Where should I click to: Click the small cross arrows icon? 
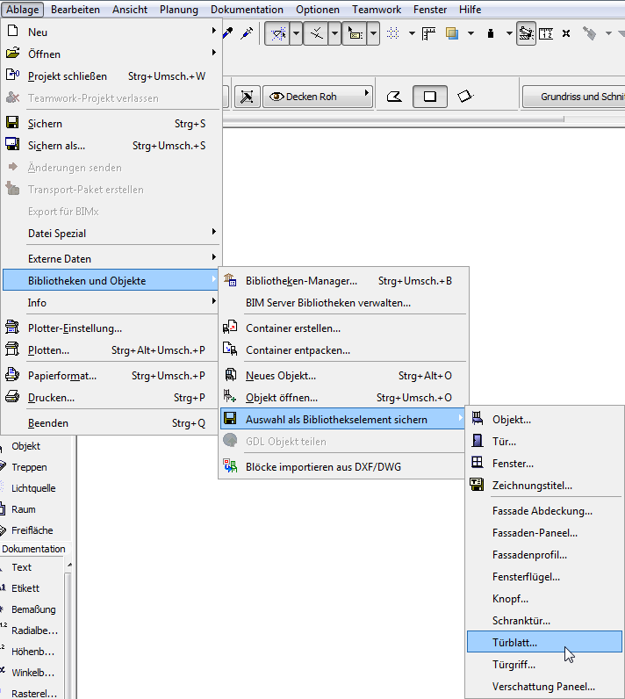point(566,33)
